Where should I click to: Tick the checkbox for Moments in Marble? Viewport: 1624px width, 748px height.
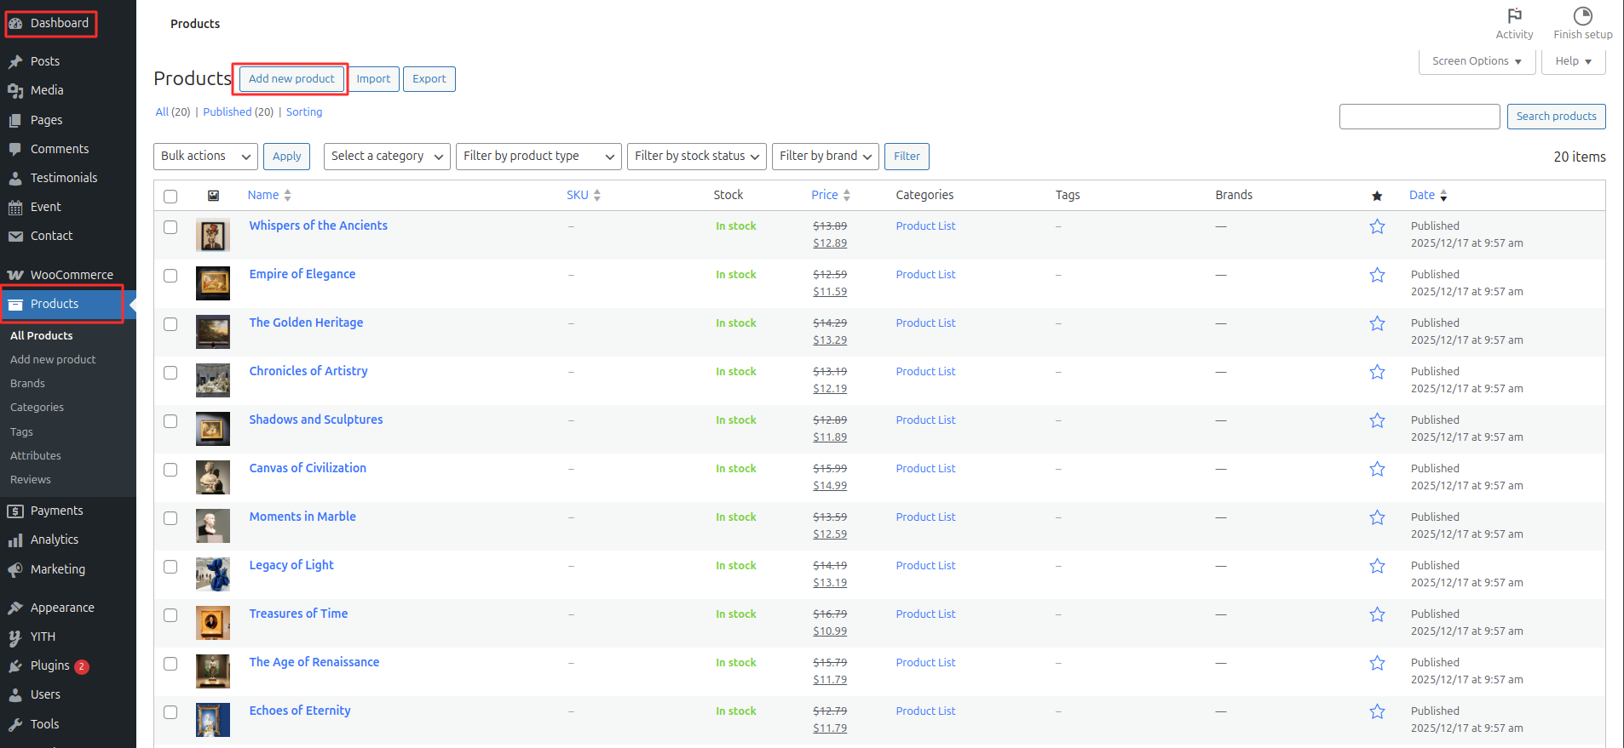point(170,518)
